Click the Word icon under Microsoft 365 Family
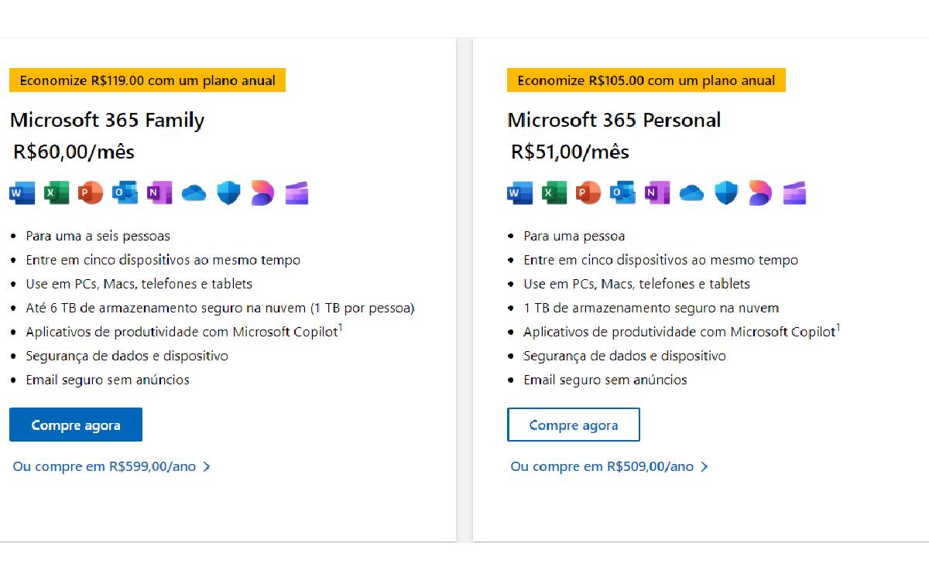Viewport: 929px width, 580px height. pos(22,193)
